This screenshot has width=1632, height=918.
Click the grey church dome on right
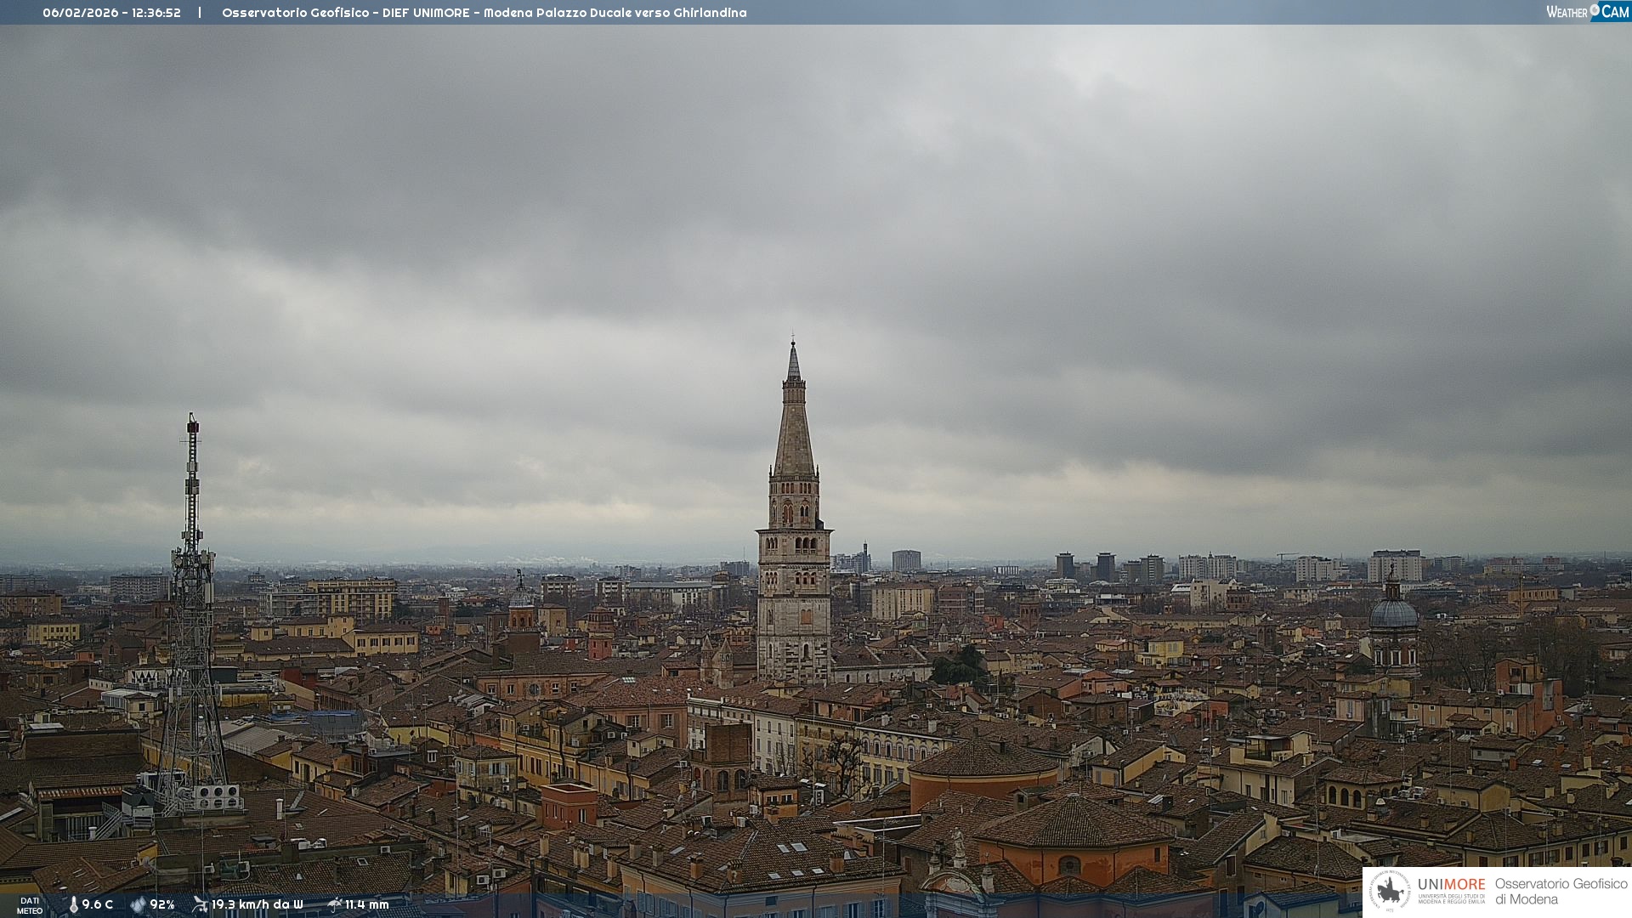coord(1393,613)
